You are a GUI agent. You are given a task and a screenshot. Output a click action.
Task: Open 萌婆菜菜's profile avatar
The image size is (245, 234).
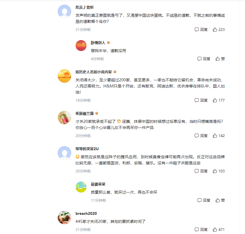click(81, 187)
